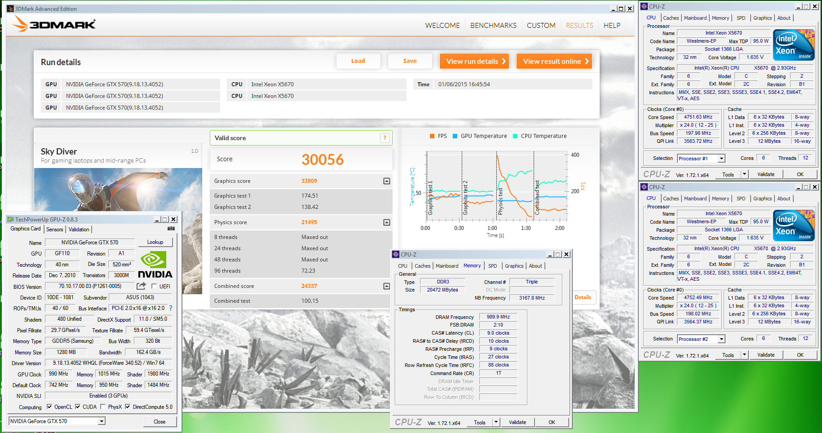Toggle the UEFI checkbox in GPU-Z

(154, 286)
